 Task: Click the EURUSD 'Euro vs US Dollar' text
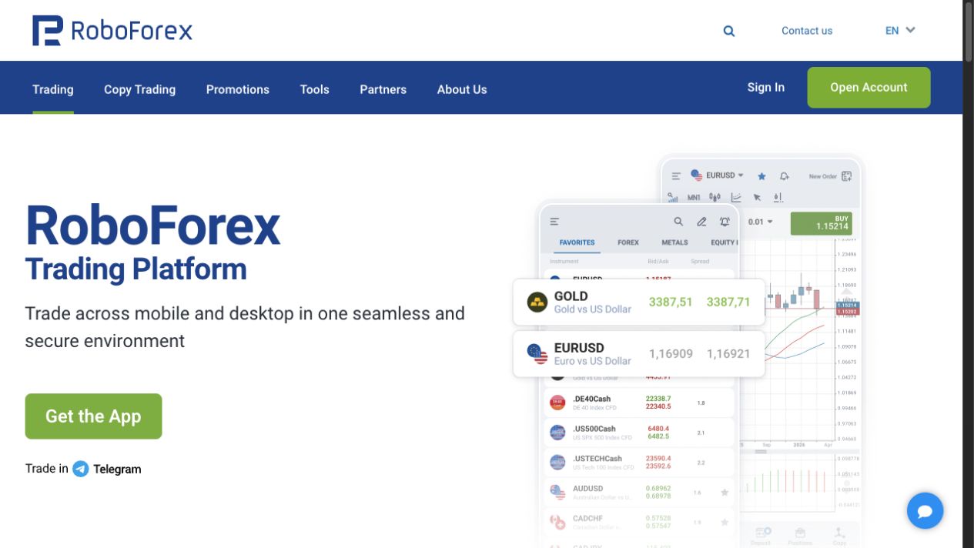pyautogui.click(x=593, y=361)
